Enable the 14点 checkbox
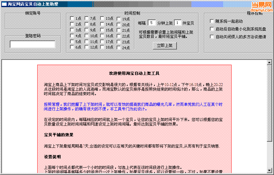The width and height of the screenshot is (274, 175). pos(102,24)
